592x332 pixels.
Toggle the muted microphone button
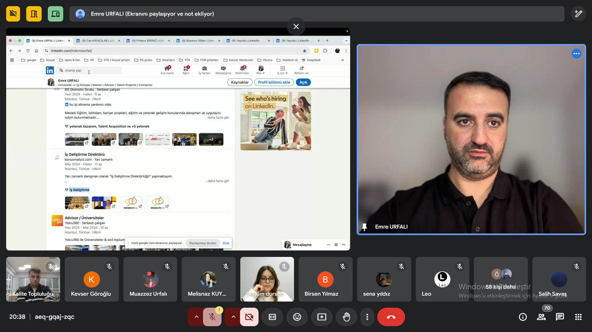[212, 317]
